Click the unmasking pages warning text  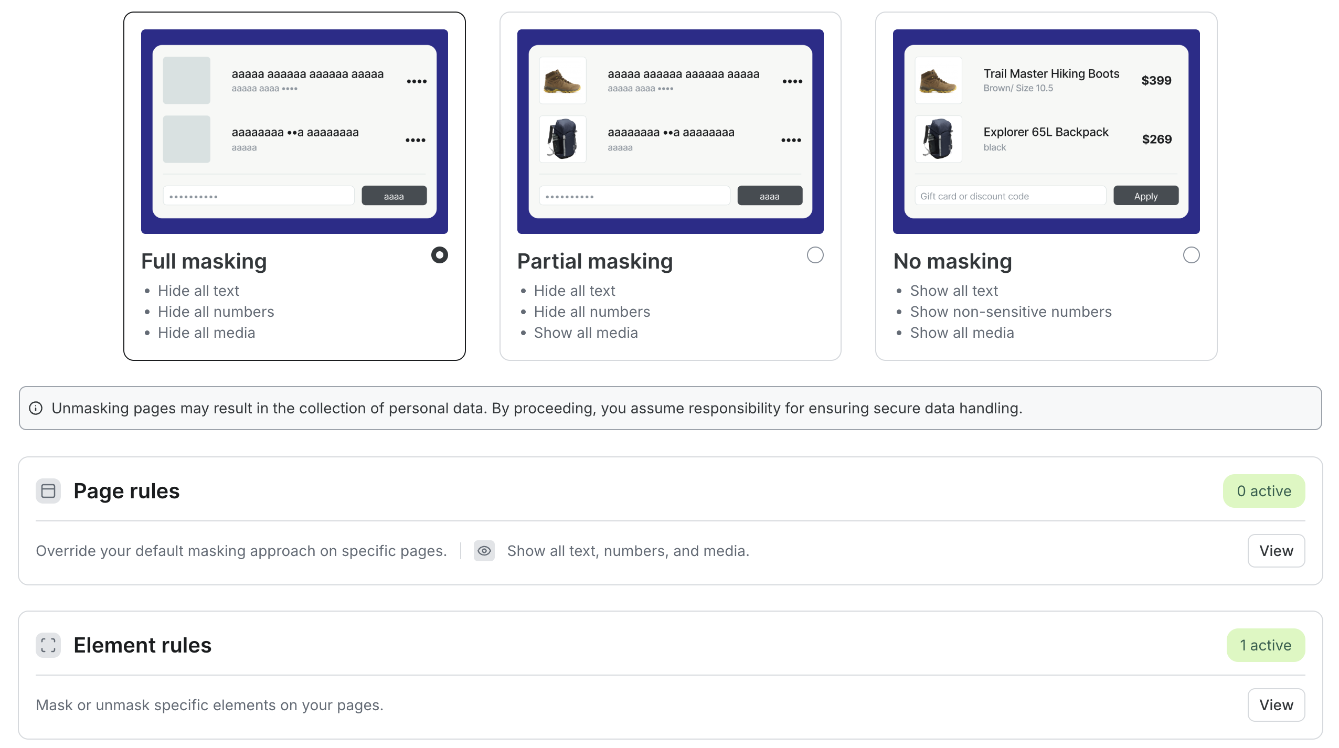[537, 408]
